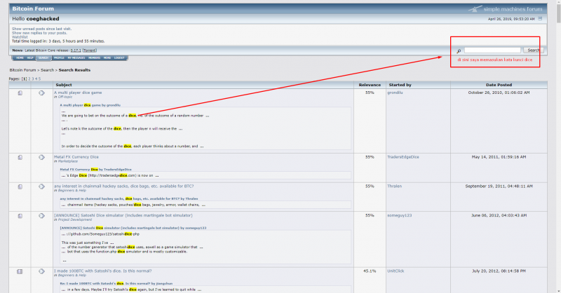Open '[ANNOUNCE] Satoshi Dice simulator' topic
561x293 pixels.
(123, 216)
